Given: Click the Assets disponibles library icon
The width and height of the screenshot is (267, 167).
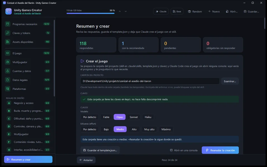Looking at the screenshot, I should click(x=8, y=42).
